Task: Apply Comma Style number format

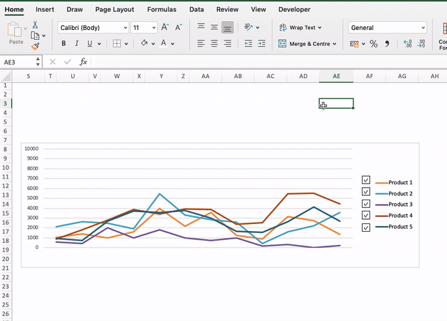Action: (387, 43)
